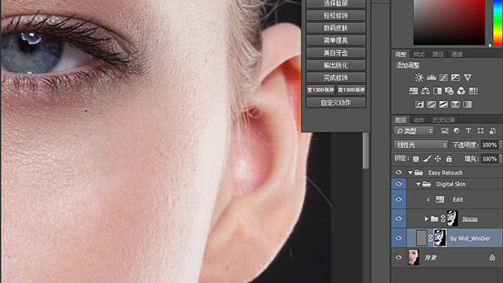Click the 完成修饰 button
The height and width of the screenshot is (283, 503).
coord(335,77)
